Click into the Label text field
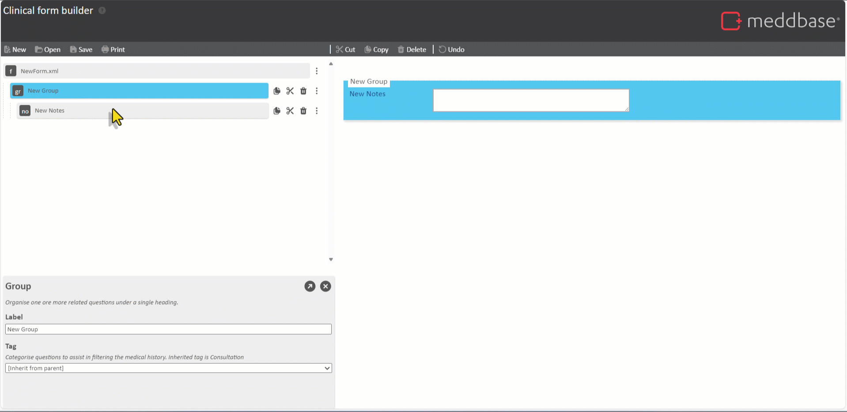 [168, 329]
